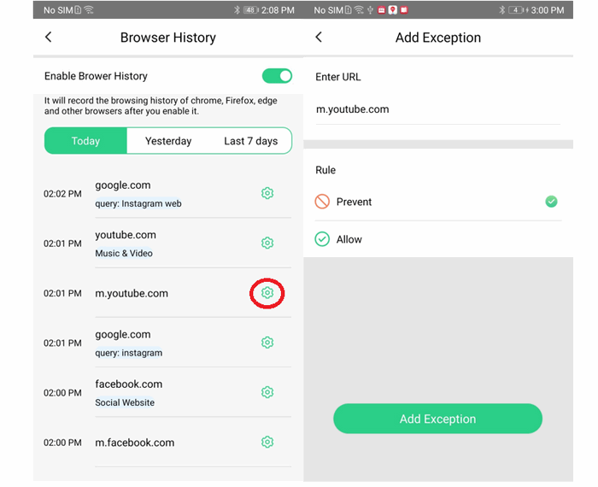The height and width of the screenshot is (487, 598).
Task: Go back from Add Exception screen
Action: point(320,37)
